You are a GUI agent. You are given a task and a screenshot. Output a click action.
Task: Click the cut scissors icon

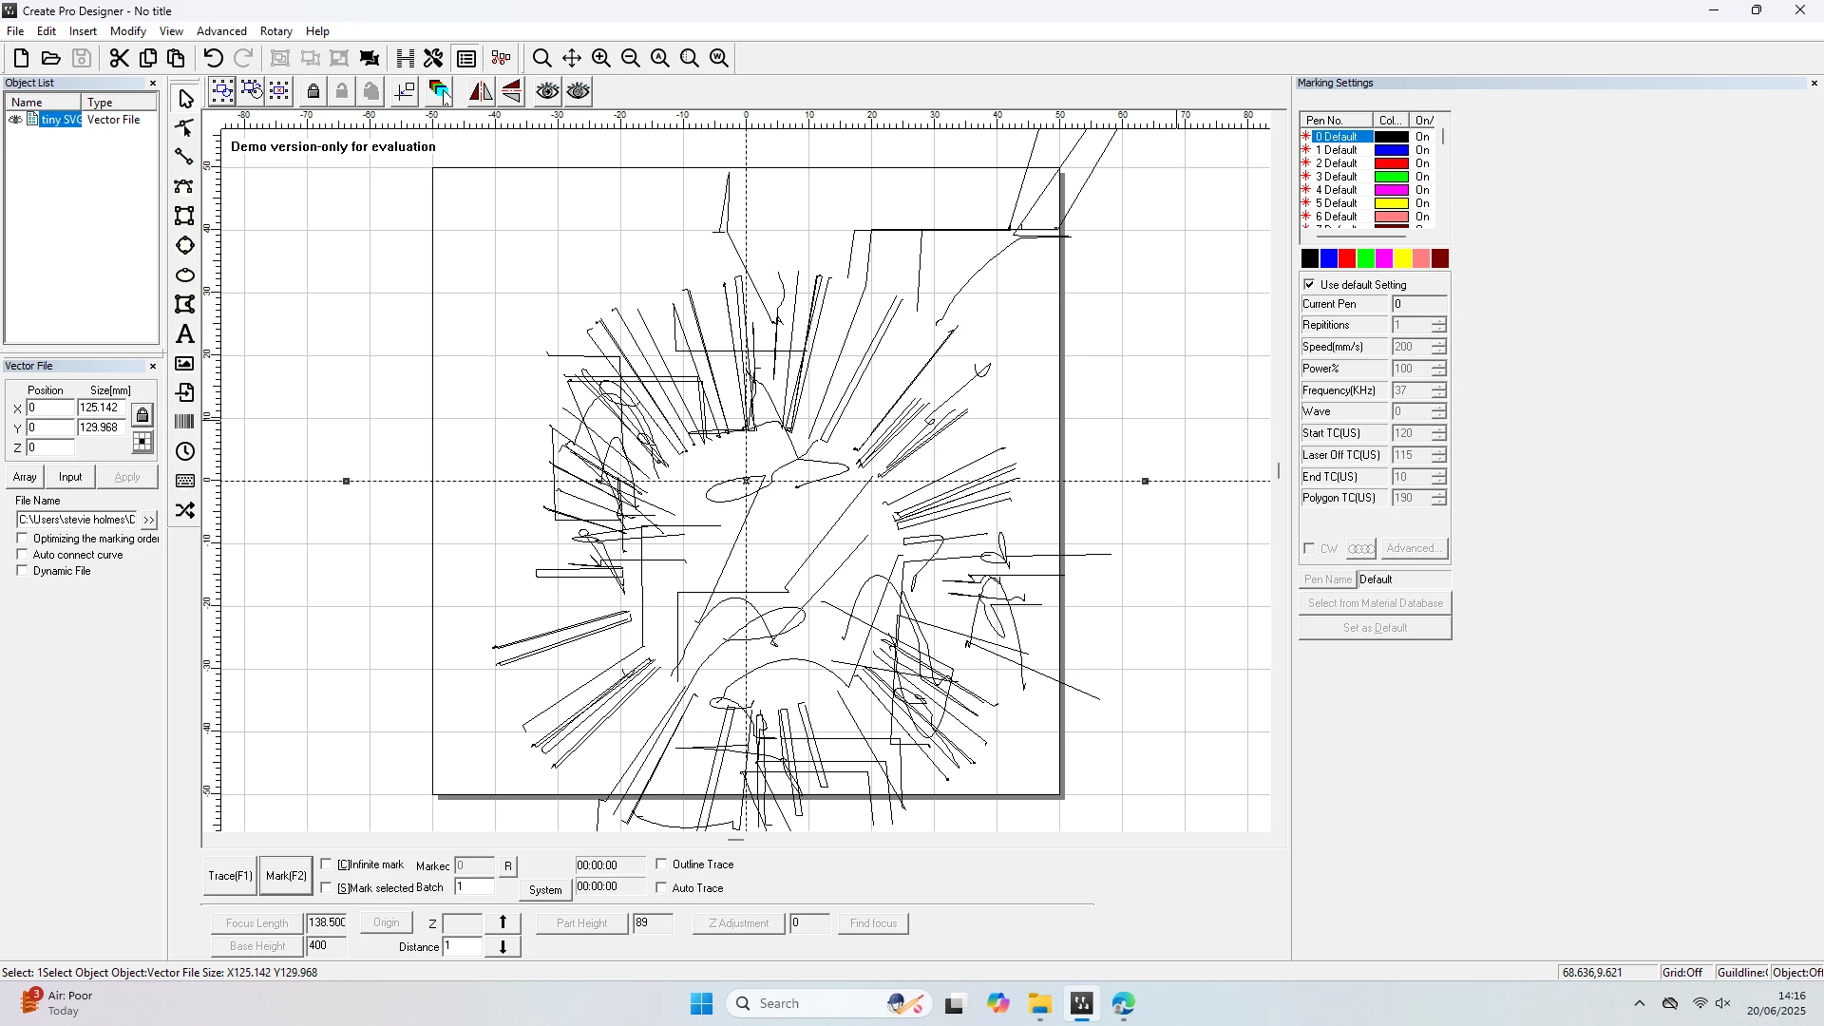(119, 58)
